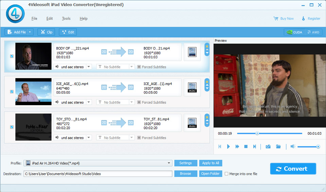Select the Clip scissors tool
This screenshot has height=192, width=326.
click(x=46, y=32)
